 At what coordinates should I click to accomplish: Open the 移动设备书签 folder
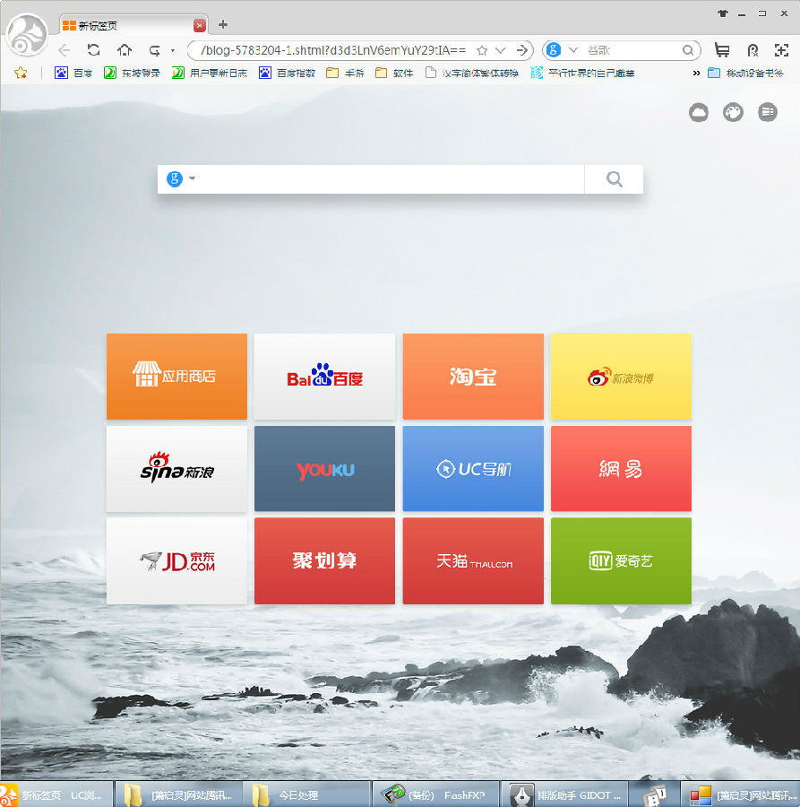click(745, 74)
